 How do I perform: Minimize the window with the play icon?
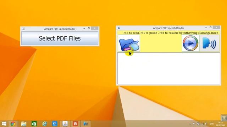pos(206,28)
